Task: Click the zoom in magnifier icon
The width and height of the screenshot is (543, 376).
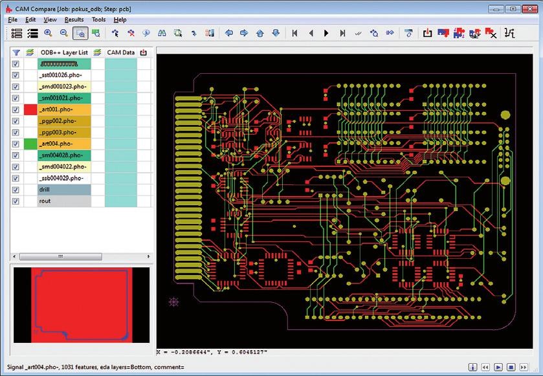Action: coord(49,33)
